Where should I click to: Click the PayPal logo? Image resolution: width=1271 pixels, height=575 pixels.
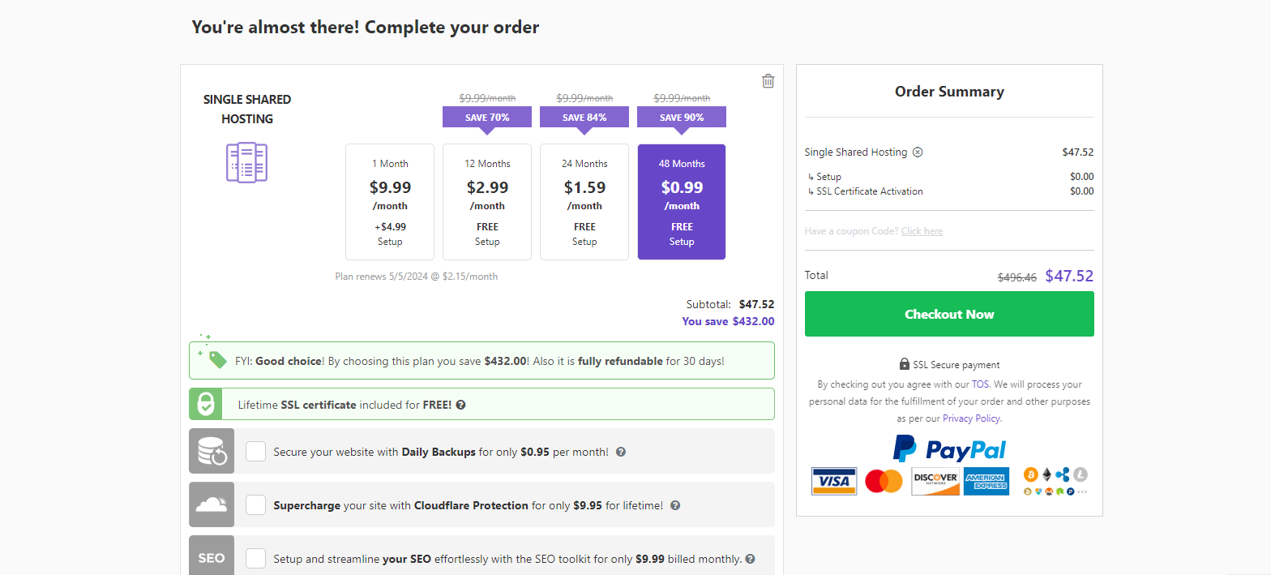(x=949, y=448)
